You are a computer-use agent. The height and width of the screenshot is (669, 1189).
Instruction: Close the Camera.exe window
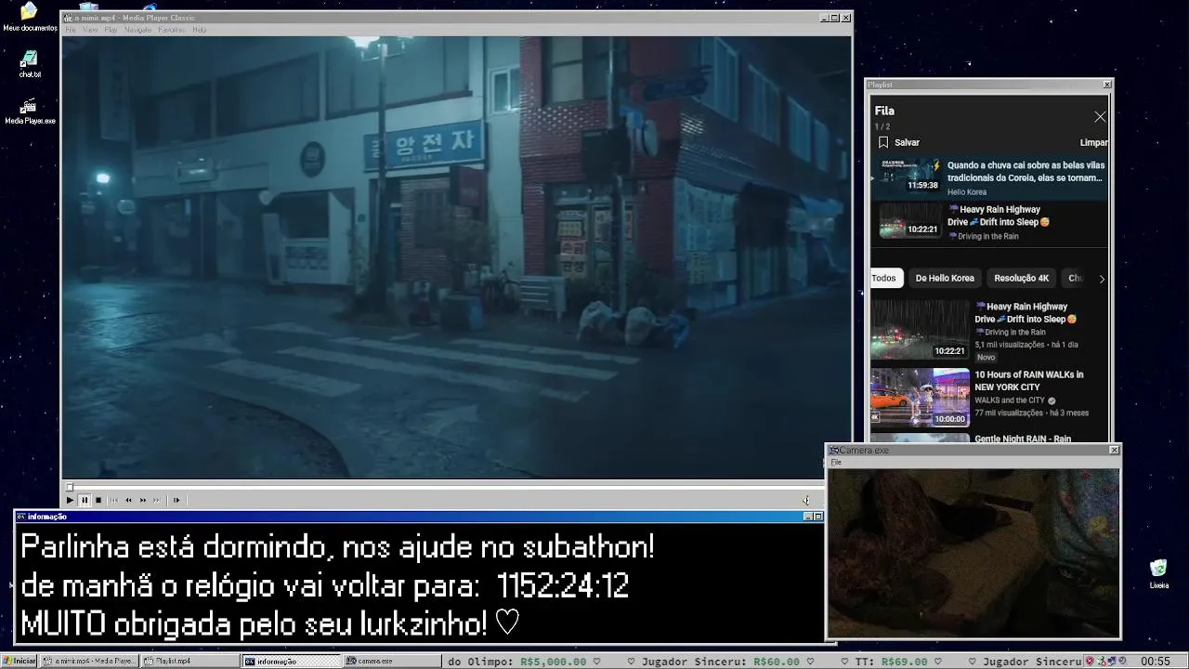(1114, 450)
